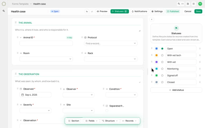Click the Key badge on Animal ID

coord(70,38)
